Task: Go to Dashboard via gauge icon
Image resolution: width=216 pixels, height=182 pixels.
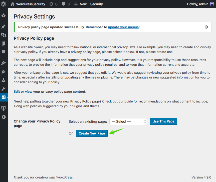Action: pyautogui.click(x=3, y=15)
